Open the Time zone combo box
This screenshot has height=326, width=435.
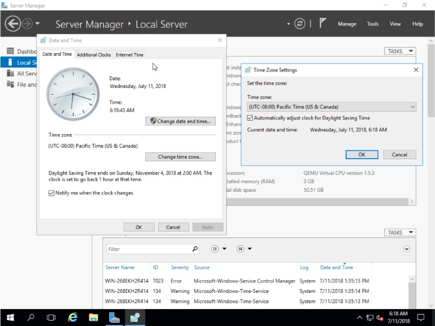(x=332, y=106)
